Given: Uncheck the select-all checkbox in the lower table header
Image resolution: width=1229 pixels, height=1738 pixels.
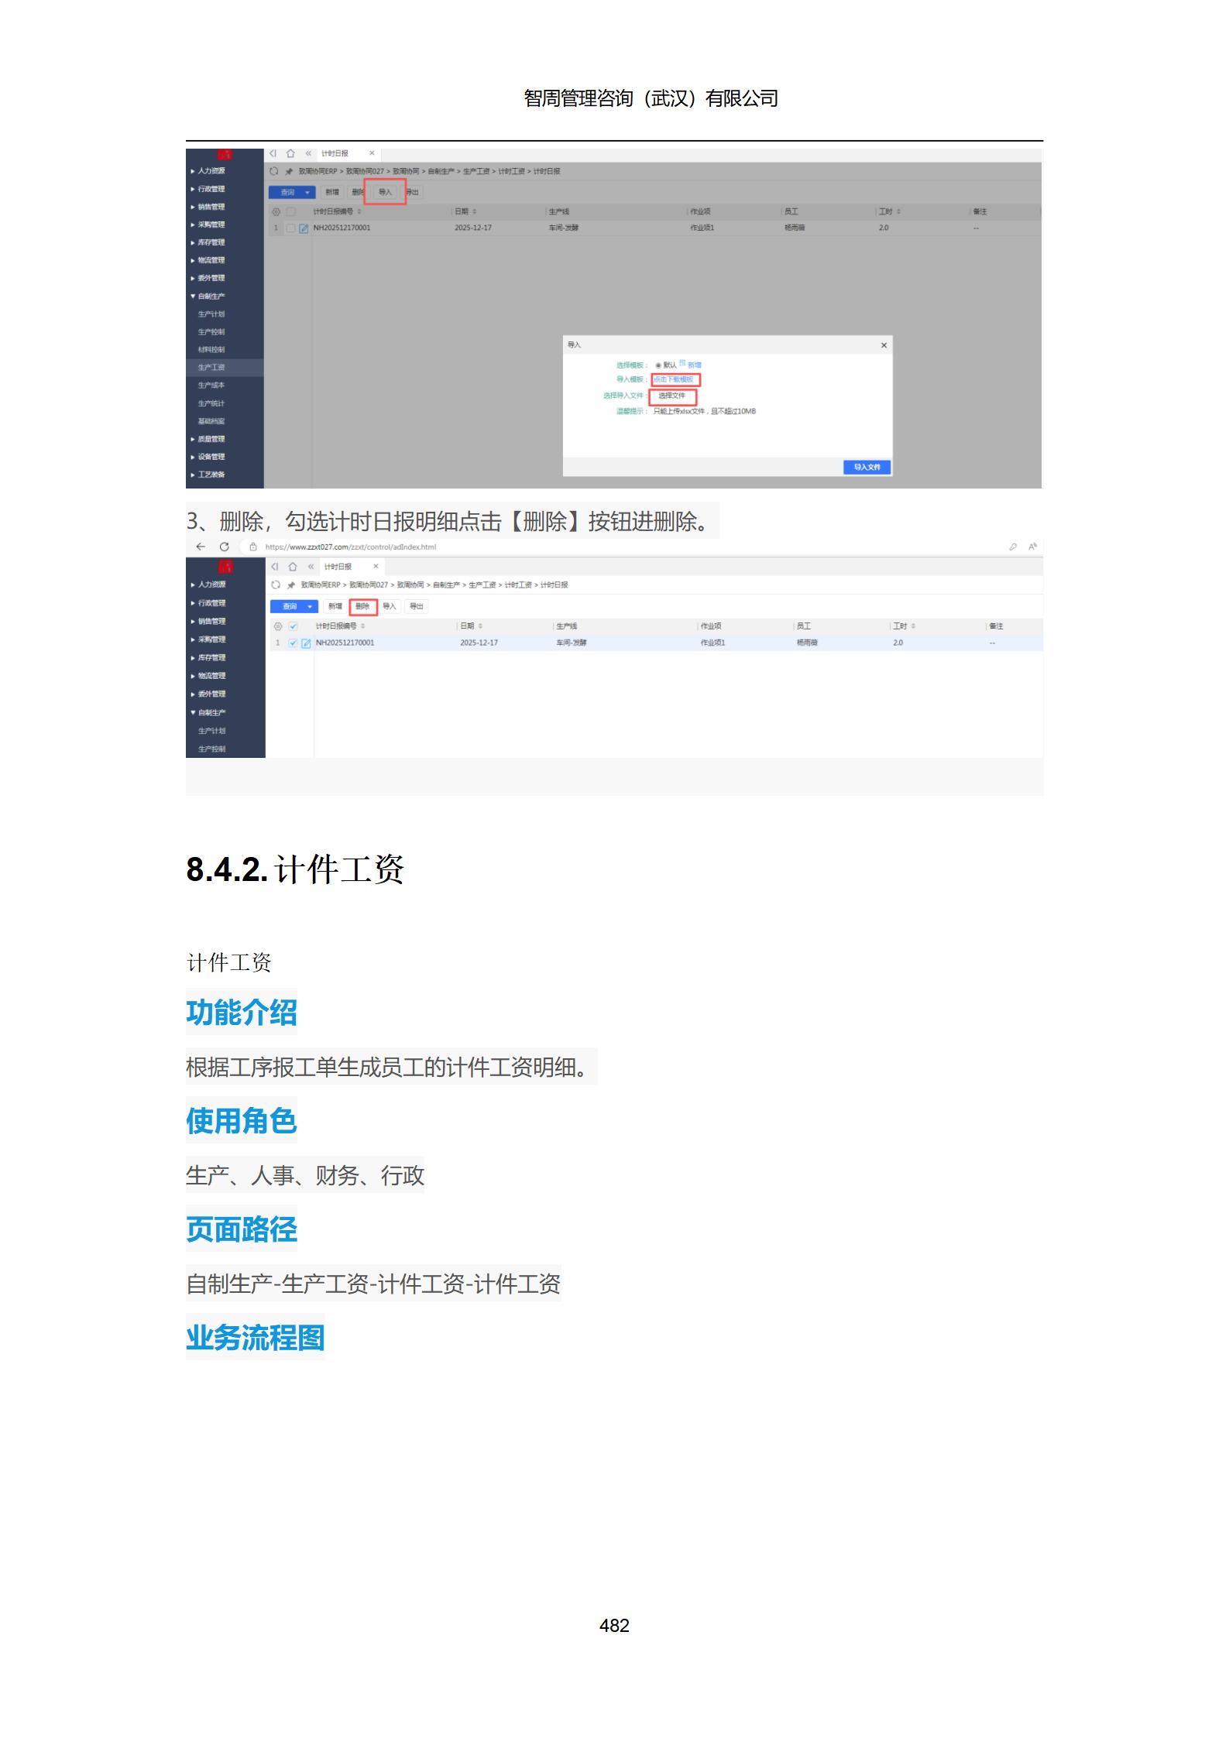Looking at the screenshot, I should coord(293,626).
